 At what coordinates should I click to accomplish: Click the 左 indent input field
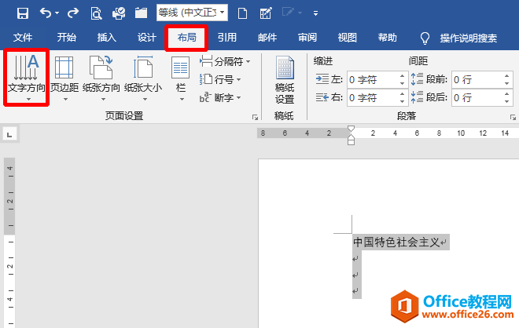[373, 79]
